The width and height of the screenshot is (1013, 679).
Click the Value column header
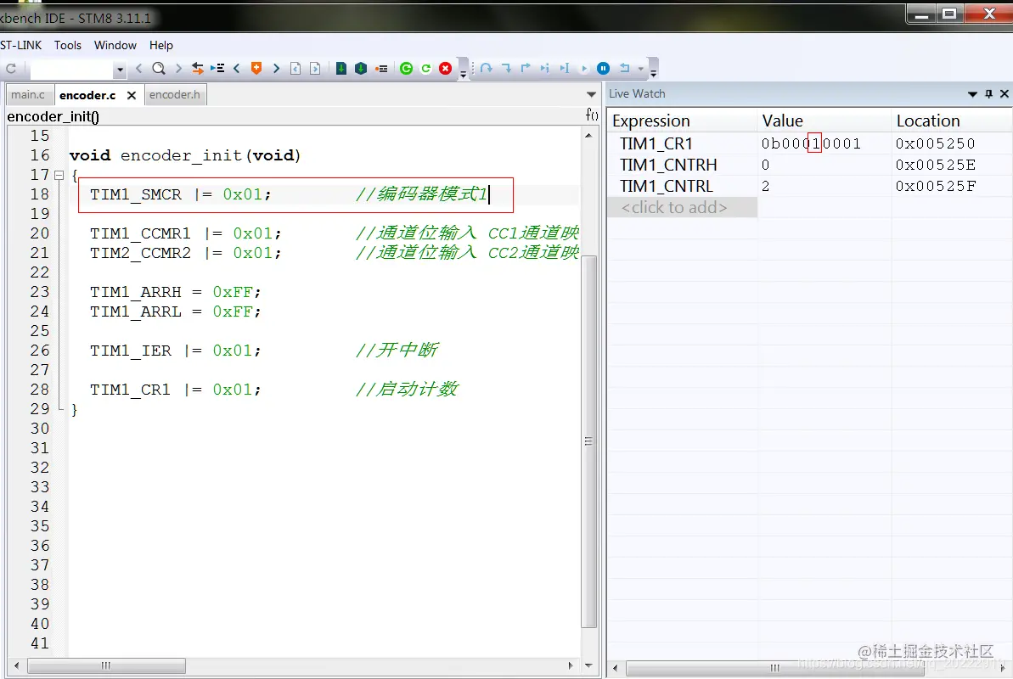pos(824,121)
